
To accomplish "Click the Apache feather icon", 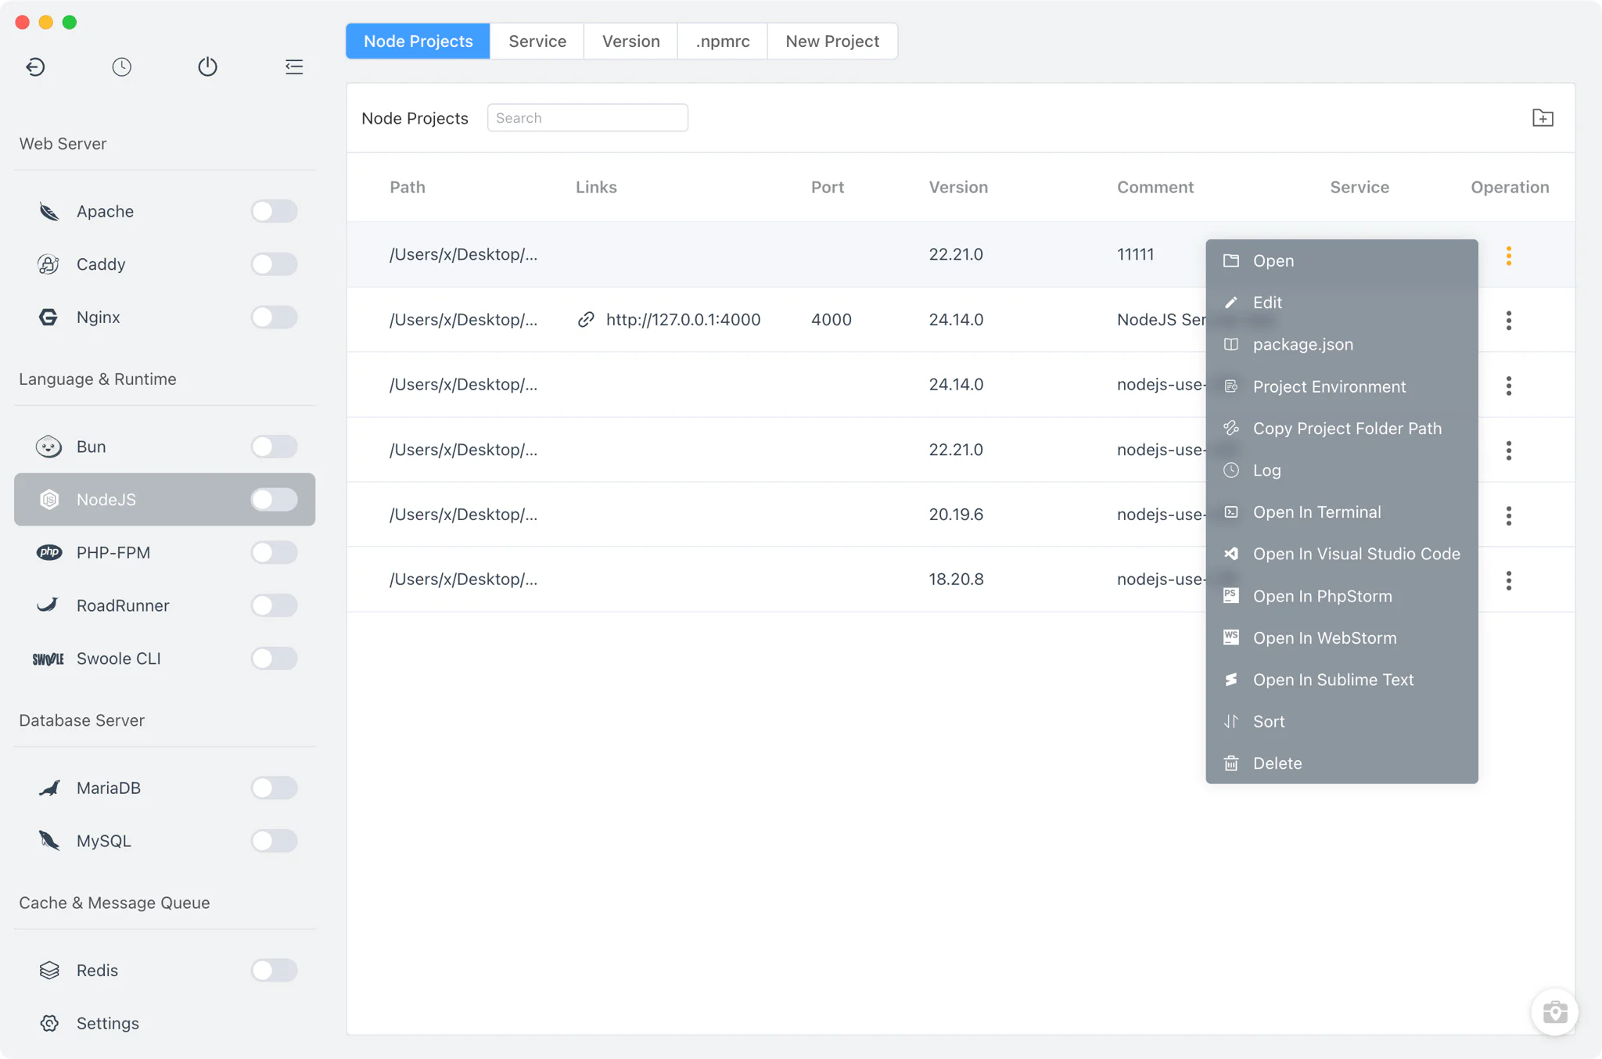I will pos(48,211).
